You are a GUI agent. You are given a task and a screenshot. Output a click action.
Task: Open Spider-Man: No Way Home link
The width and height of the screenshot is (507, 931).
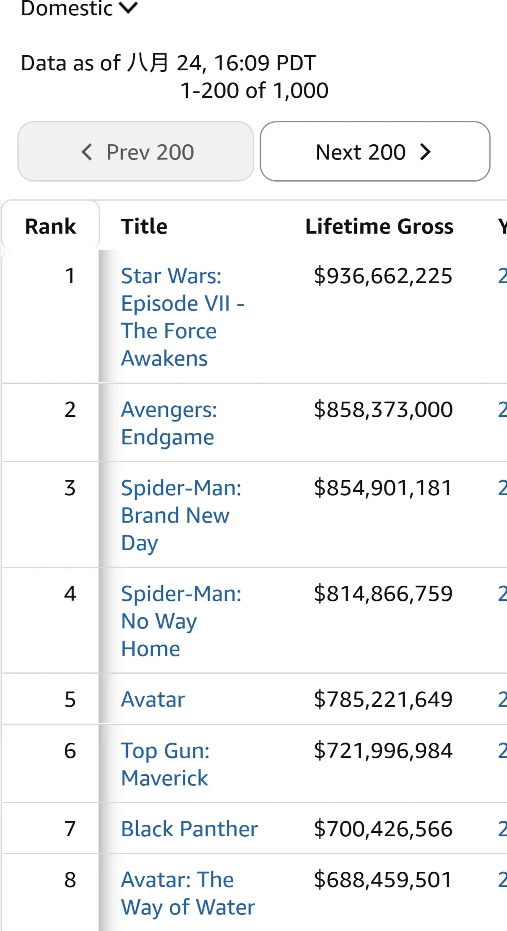(x=181, y=621)
